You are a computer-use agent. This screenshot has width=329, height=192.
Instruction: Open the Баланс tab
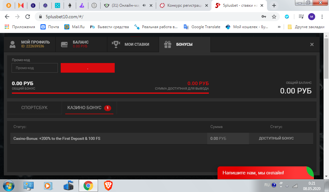point(81,44)
